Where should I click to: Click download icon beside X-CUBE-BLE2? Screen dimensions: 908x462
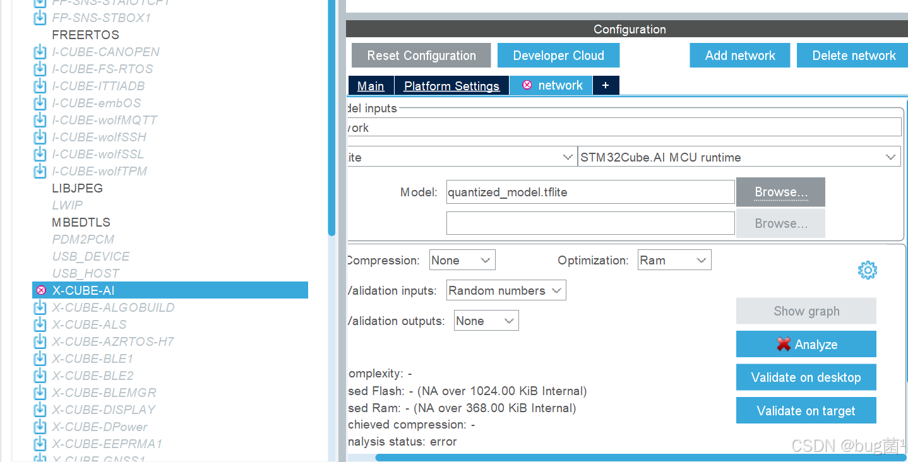tap(40, 376)
